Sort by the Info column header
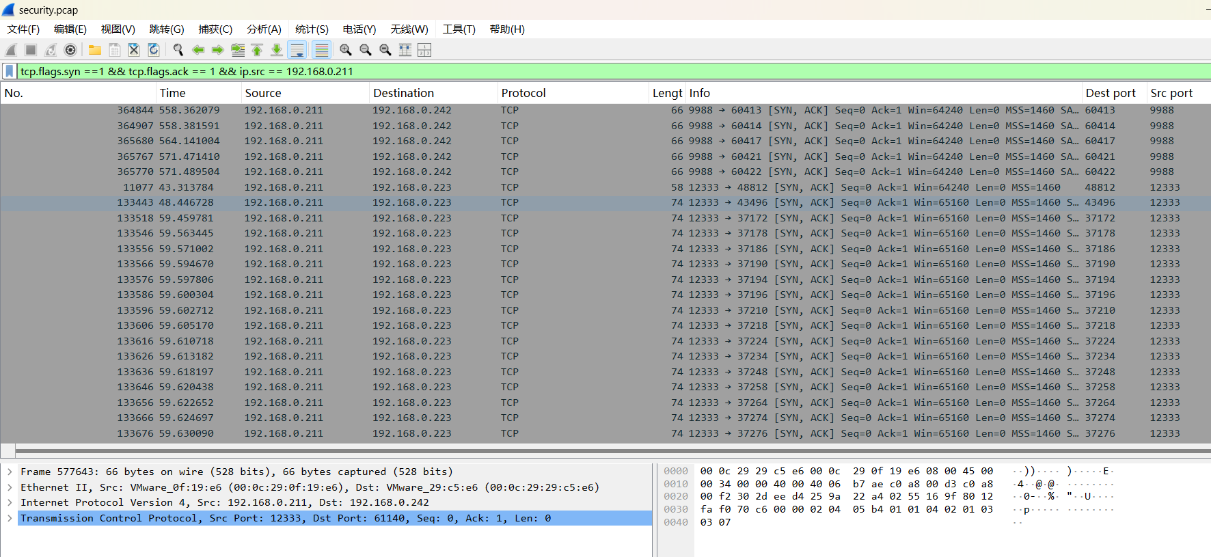1211x557 pixels. pyautogui.click(x=884, y=93)
